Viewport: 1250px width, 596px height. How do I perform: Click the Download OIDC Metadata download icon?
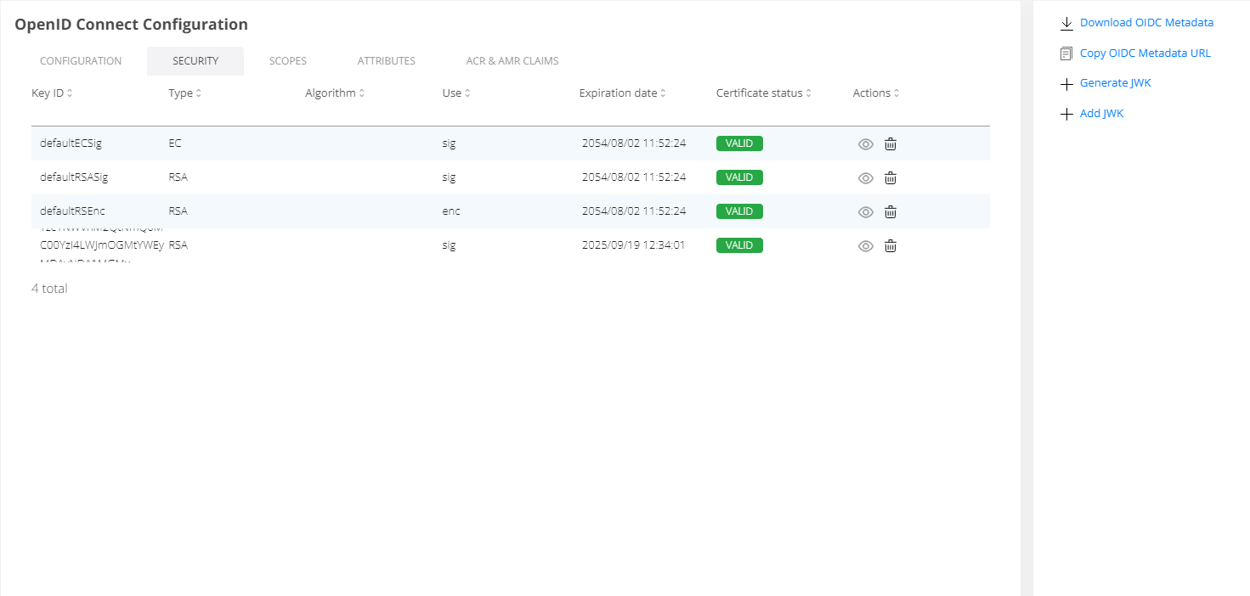coord(1066,24)
